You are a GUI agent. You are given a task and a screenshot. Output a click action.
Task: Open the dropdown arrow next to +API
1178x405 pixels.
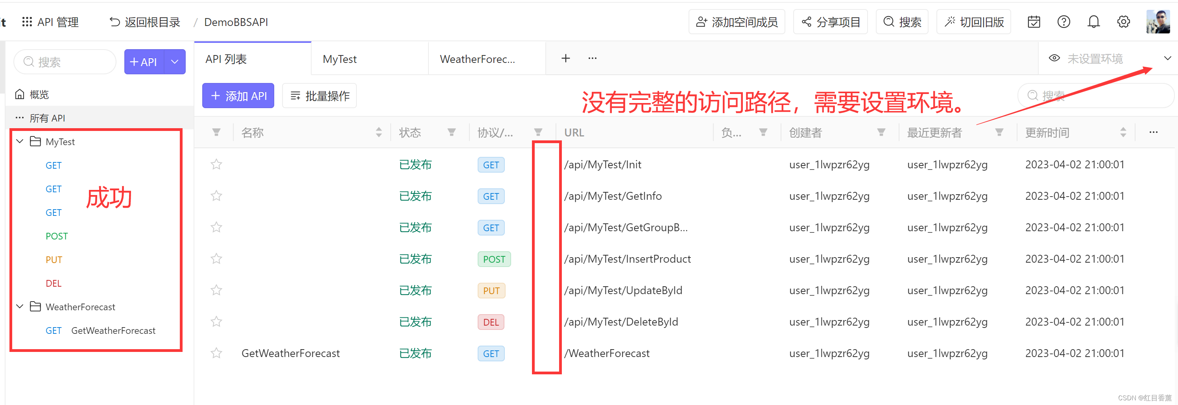click(174, 61)
